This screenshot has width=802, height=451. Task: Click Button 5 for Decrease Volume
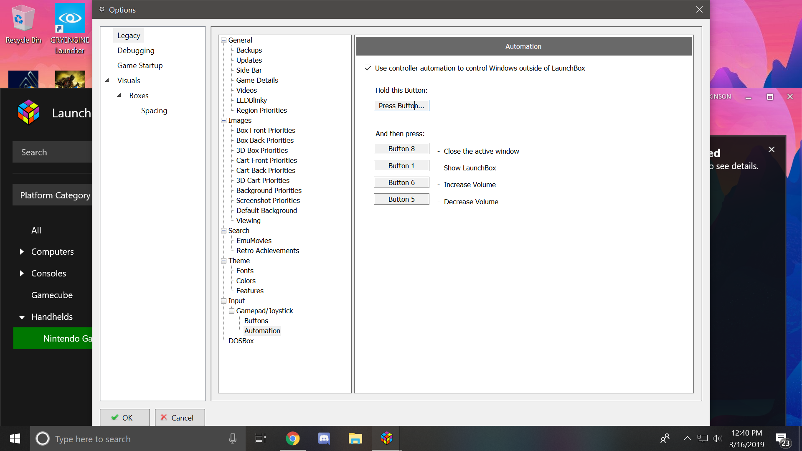point(401,199)
